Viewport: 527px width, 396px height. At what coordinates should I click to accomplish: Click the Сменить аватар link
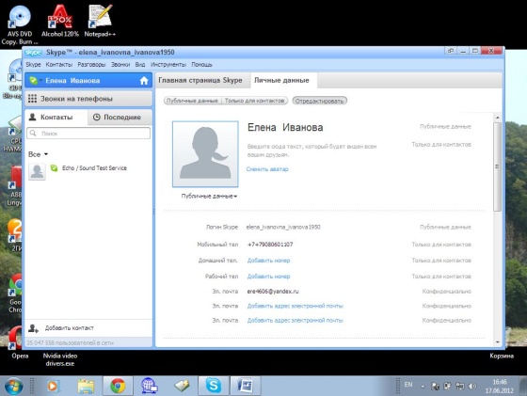(267, 169)
